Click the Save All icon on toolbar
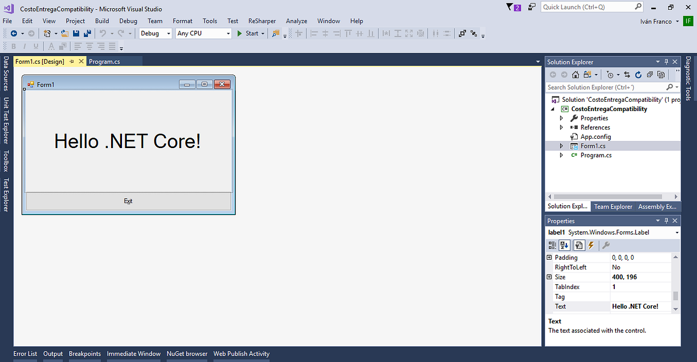 87,33
